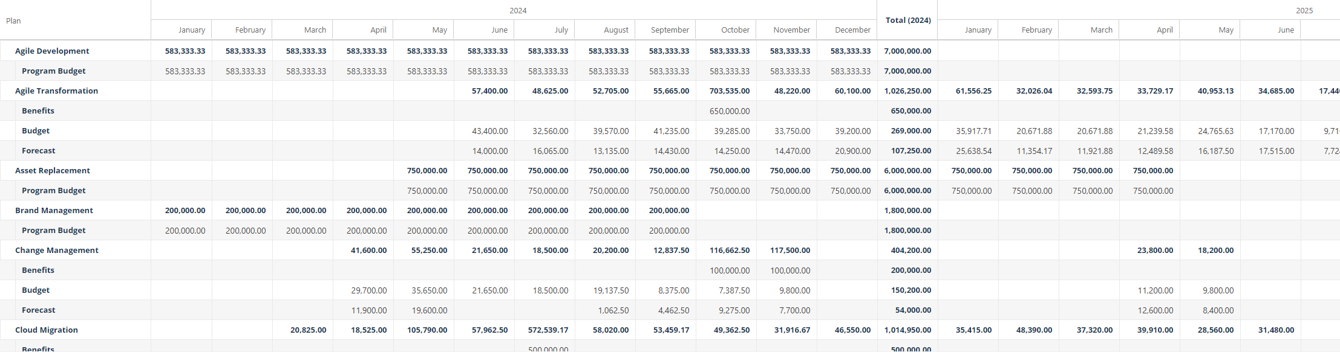
Task: Click Benefits row under Agile Transformation
Action: (38, 110)
